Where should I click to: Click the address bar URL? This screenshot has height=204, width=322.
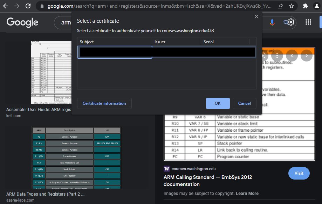[x=159, y=6]
